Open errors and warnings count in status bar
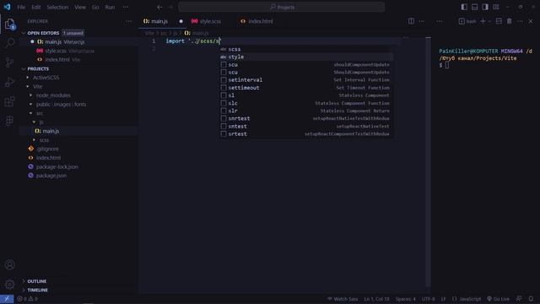Screen dimensions: 540x304 (x=28, y=299)
